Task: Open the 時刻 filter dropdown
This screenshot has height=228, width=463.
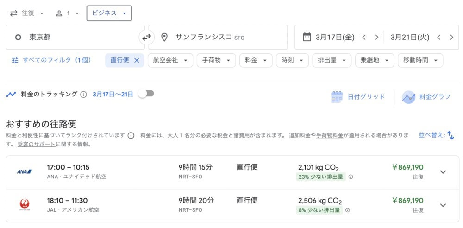Action: click(292, 60)
